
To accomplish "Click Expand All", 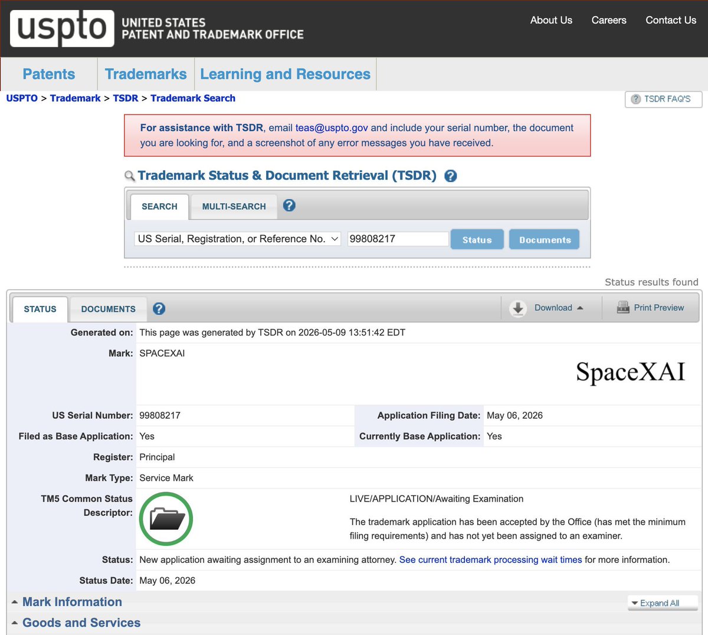I will click(x=663, y=603).
